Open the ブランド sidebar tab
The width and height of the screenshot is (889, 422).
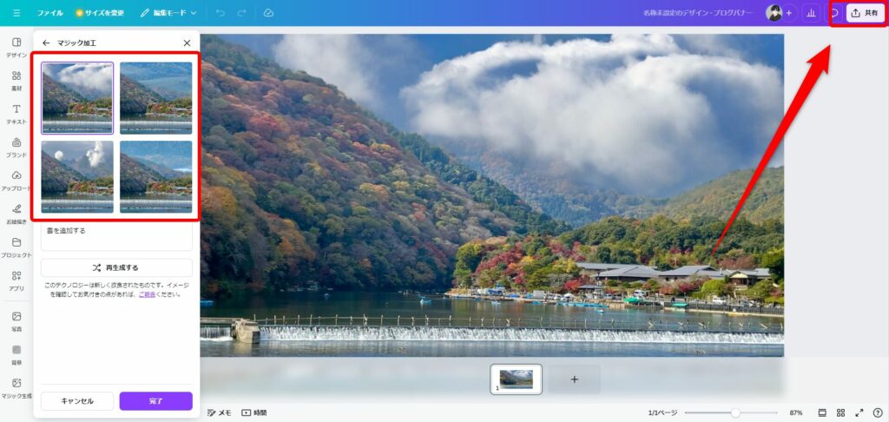pos(16,148)
